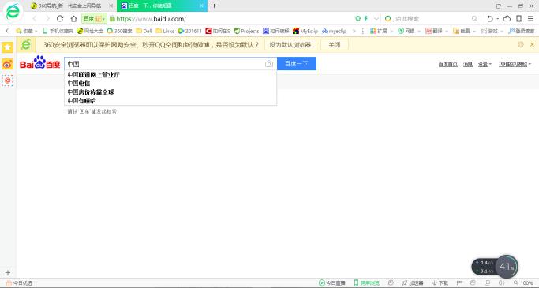The width and height of the screenshot is (539, 288).
Task: Open the Dell bookmarks folder
Action: click(144, 31)
